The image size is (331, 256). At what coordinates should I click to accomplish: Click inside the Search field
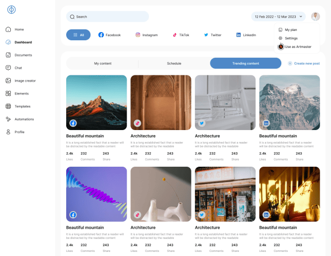click(108, 17)
